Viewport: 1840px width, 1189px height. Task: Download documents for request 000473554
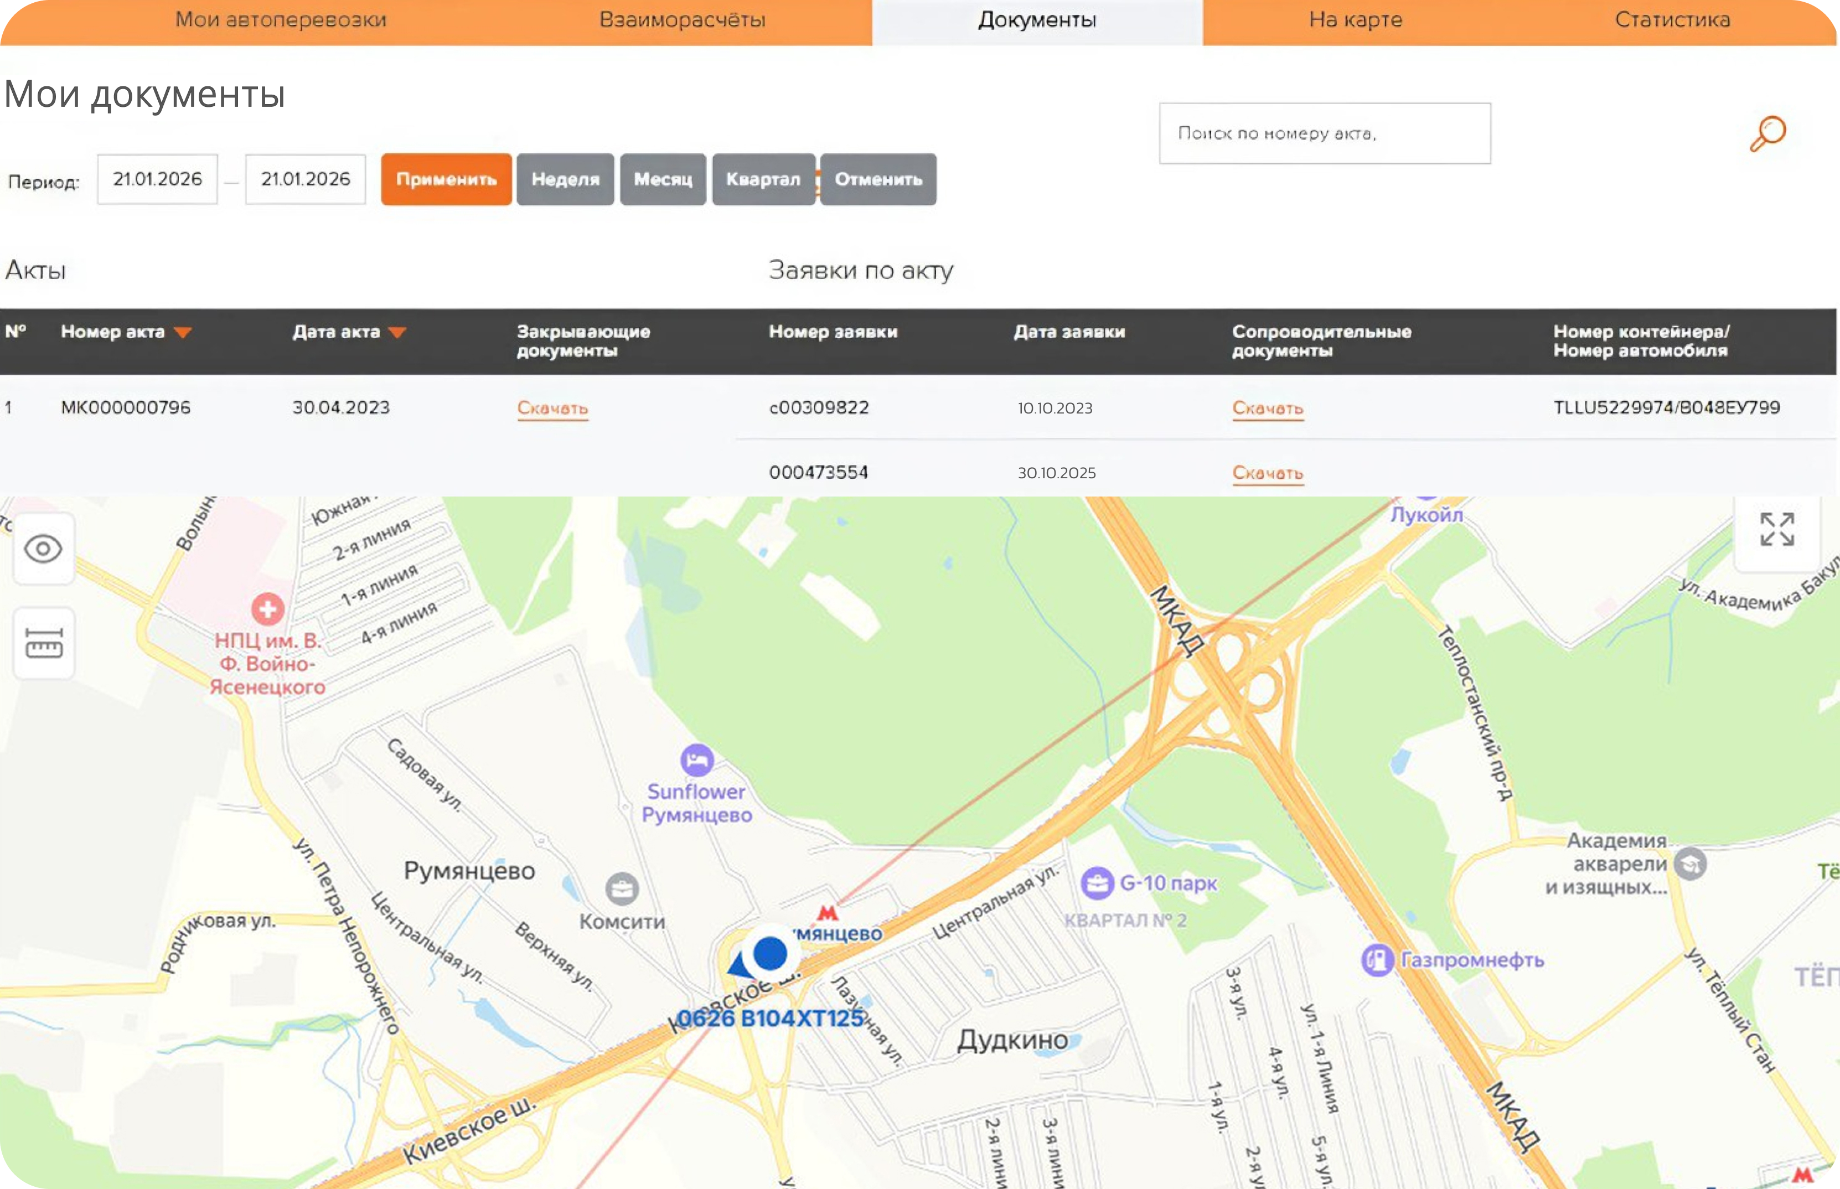[1268, 473]
